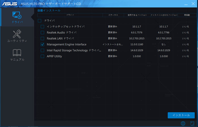Click the ドライバ sidebar label

tap(17, 22)
